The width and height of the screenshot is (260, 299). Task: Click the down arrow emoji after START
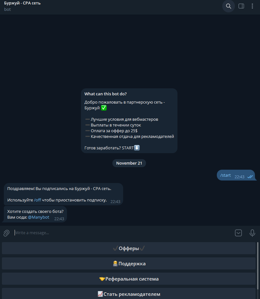pos(137,148)
